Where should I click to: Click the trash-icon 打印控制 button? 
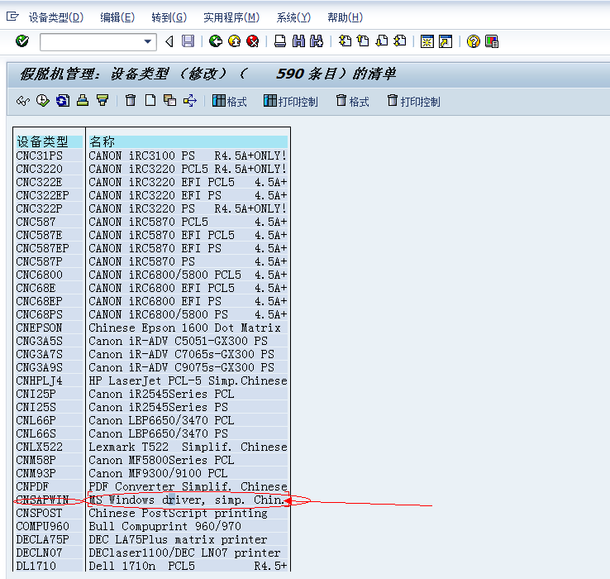click(x=413, y=101)
